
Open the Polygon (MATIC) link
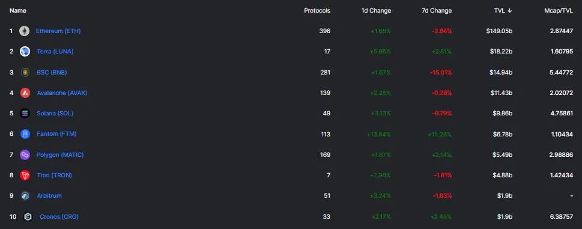click(x=60, y=154)
